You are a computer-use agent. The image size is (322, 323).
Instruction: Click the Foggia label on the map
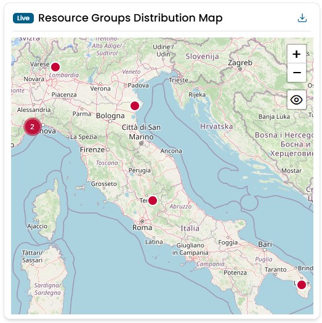coord(228,242)
